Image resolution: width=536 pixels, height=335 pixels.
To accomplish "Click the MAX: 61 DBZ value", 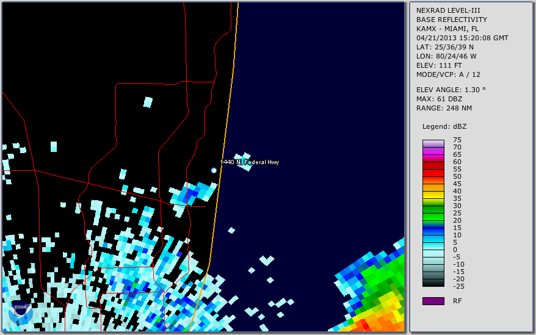I will tap(440, 99).
